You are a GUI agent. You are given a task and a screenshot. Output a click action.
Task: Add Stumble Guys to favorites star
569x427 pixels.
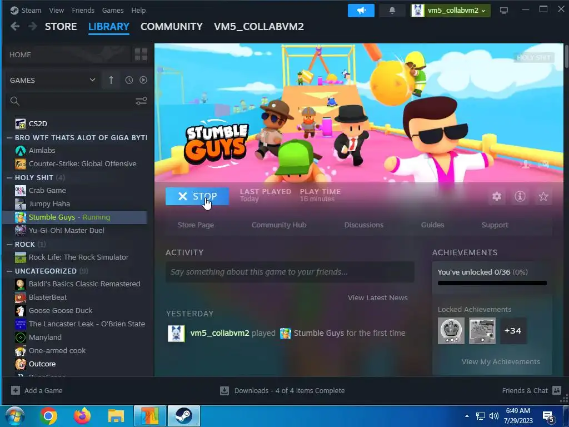tap(543, 196)
